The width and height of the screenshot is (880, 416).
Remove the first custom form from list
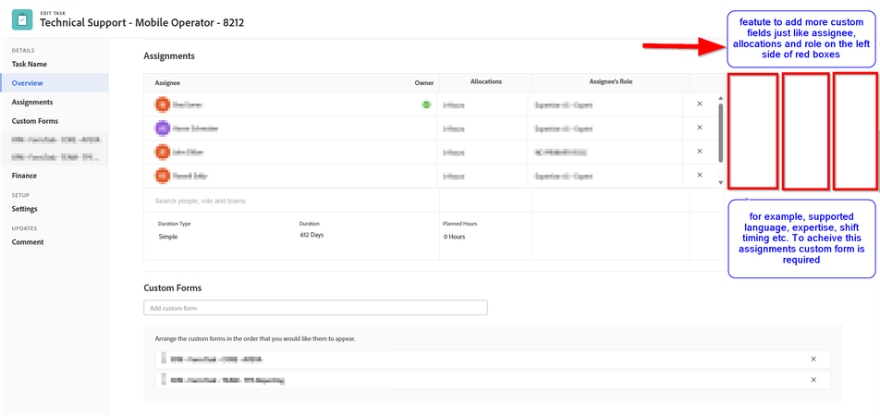coord(813,359)
